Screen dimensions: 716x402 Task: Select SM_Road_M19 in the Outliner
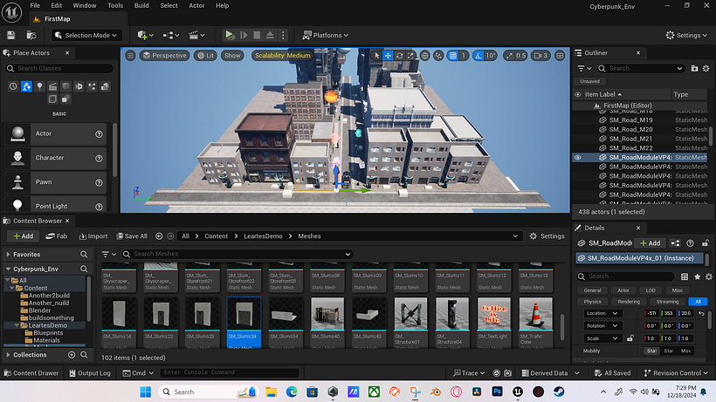pos(630,119)
